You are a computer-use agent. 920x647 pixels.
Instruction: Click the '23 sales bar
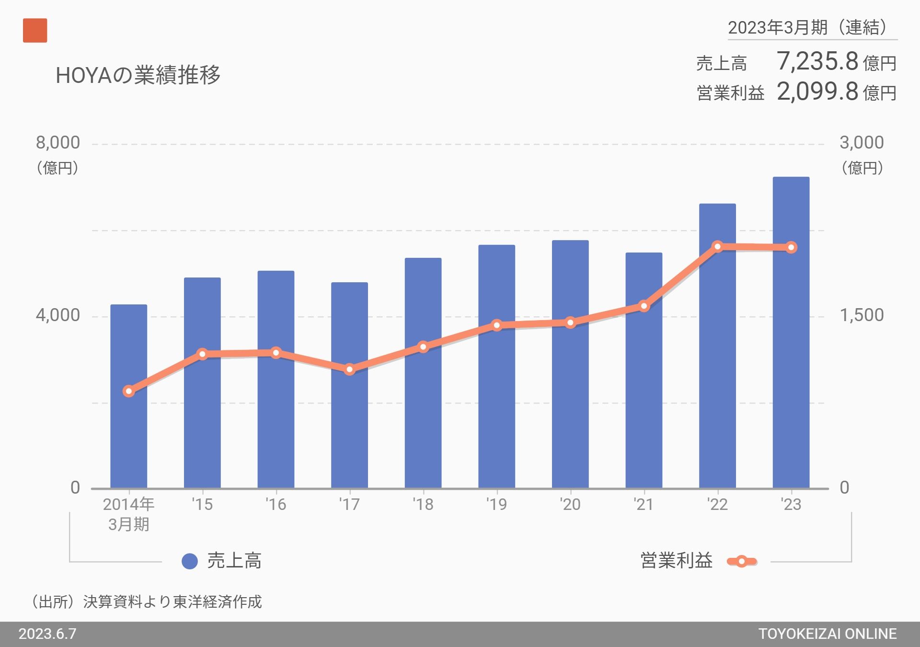(791, 333)
